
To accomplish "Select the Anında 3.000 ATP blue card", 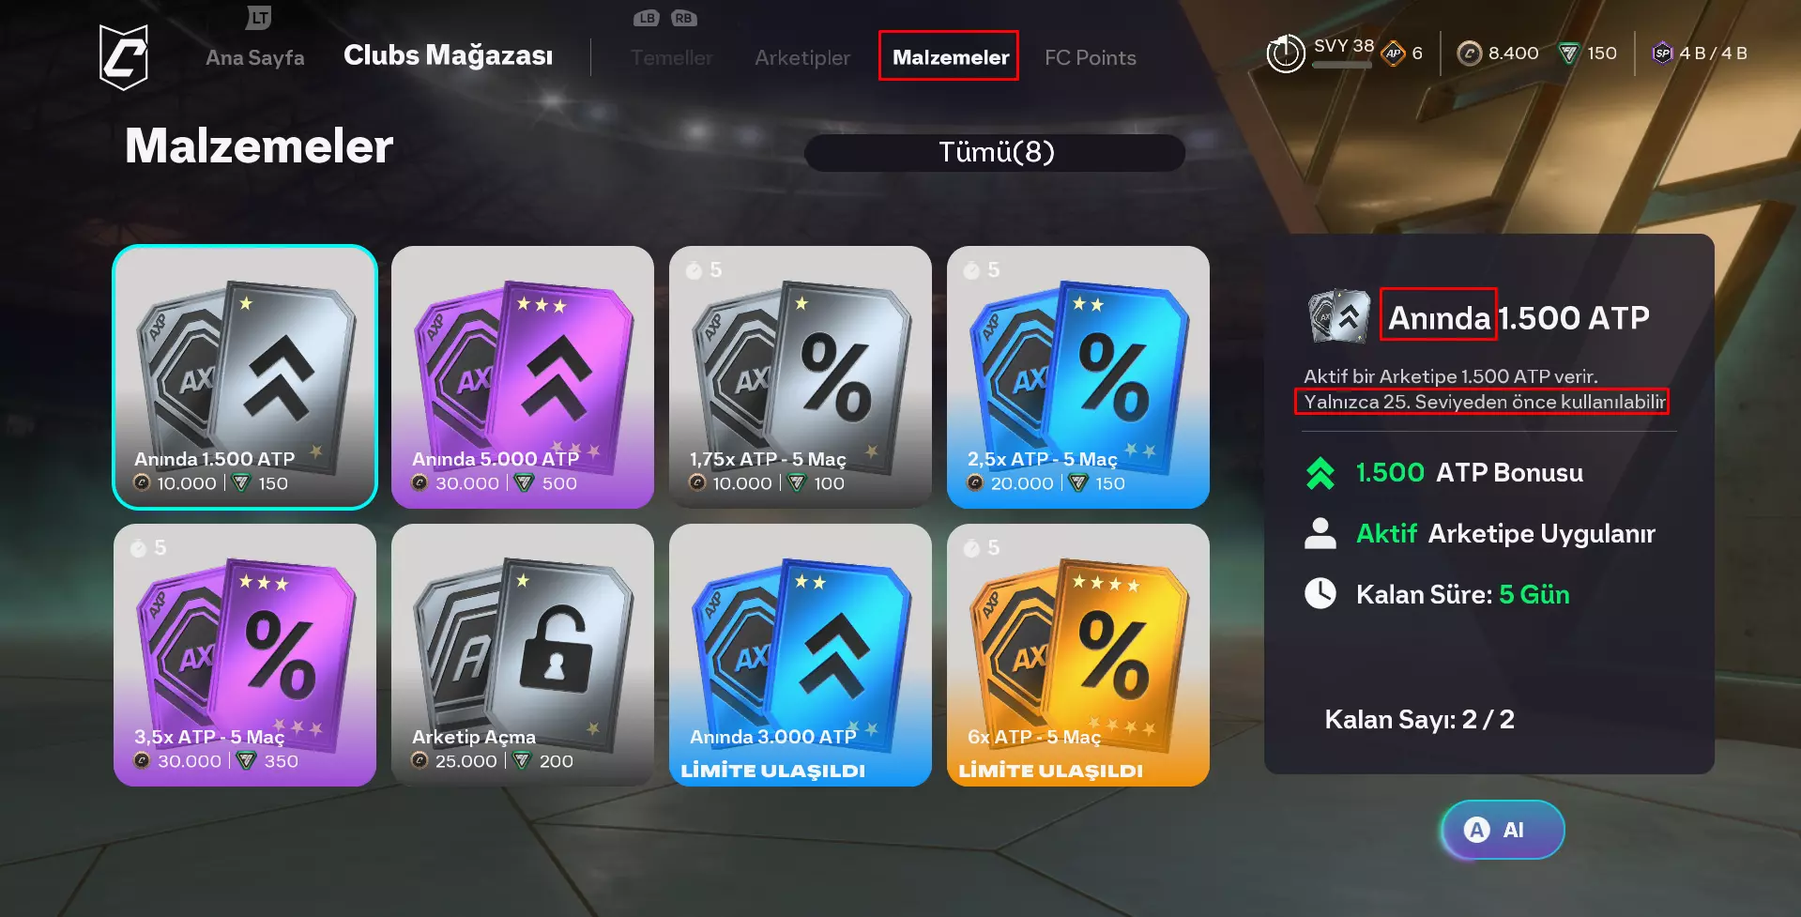I will [801, 655].
